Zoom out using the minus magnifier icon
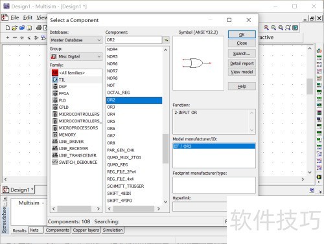 (x=273, y=28)
